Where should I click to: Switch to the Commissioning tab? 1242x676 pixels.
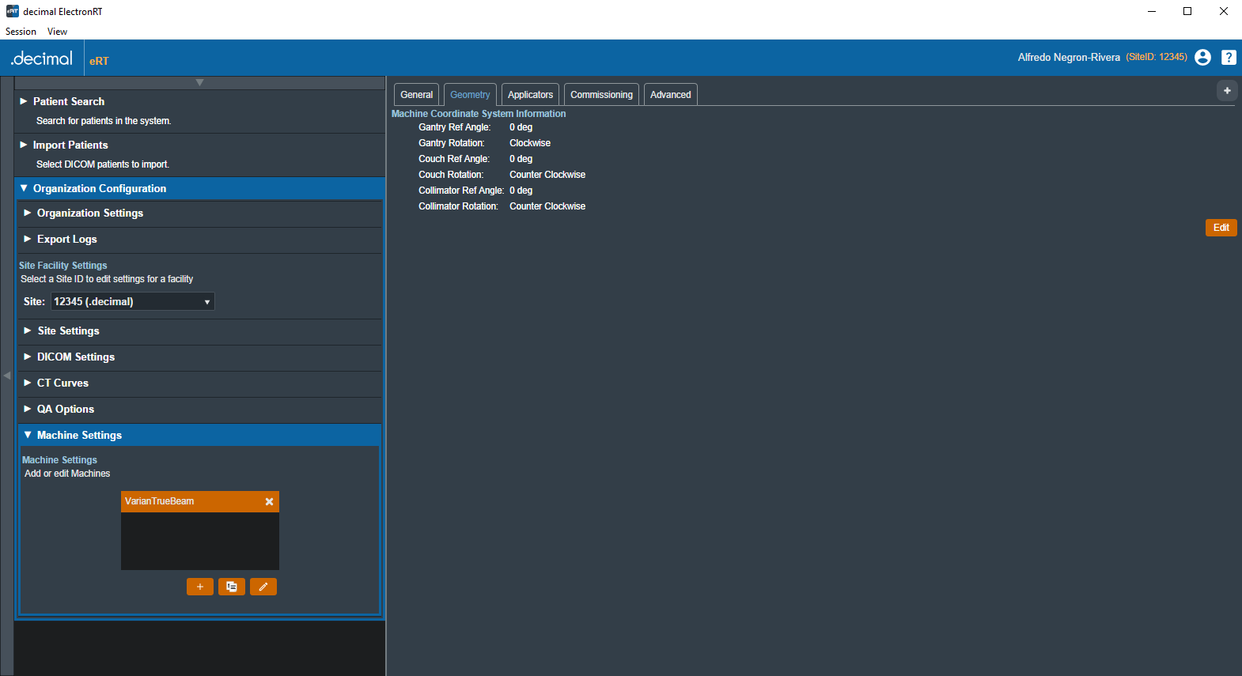tap(601, 95)
